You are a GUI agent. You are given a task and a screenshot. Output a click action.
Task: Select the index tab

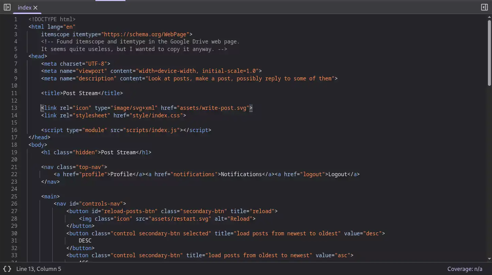tap(25, 8)
